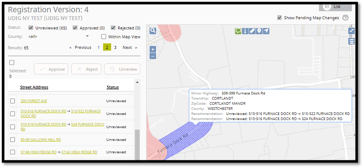Screen dimensions: 362x168
Task: Check the 524 FURNACE DOCK RD row
Action: tap(12, 127)
